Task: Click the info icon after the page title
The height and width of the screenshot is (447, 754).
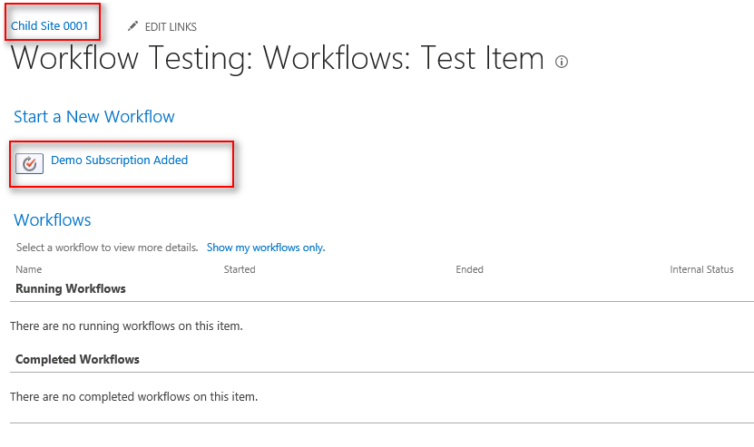Action: (562, 62)
